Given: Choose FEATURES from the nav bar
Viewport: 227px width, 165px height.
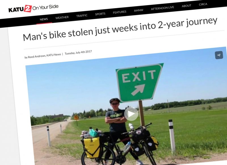Looking at the screenshot, I should pos(119,12).
